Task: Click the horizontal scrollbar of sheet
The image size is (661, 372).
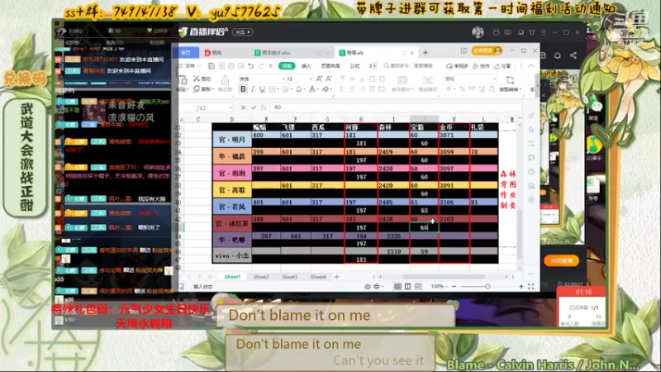Action: 443,277
